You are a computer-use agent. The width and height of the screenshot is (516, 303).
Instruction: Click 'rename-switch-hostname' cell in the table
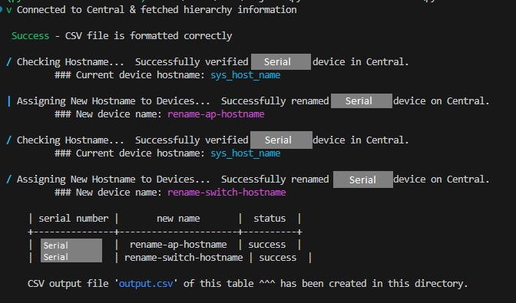click(x=184, y=258)
